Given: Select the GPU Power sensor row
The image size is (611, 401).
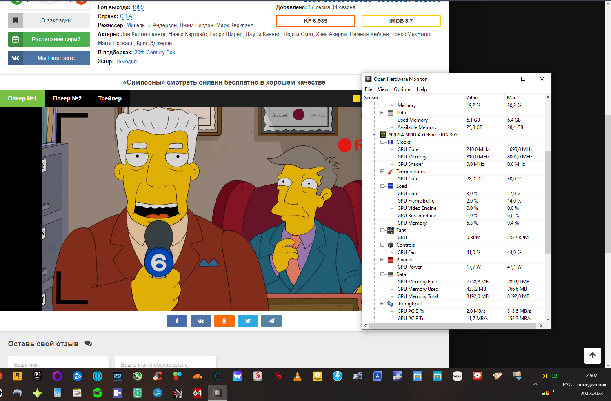Looking at the screenshot, I should coord(453,267).
